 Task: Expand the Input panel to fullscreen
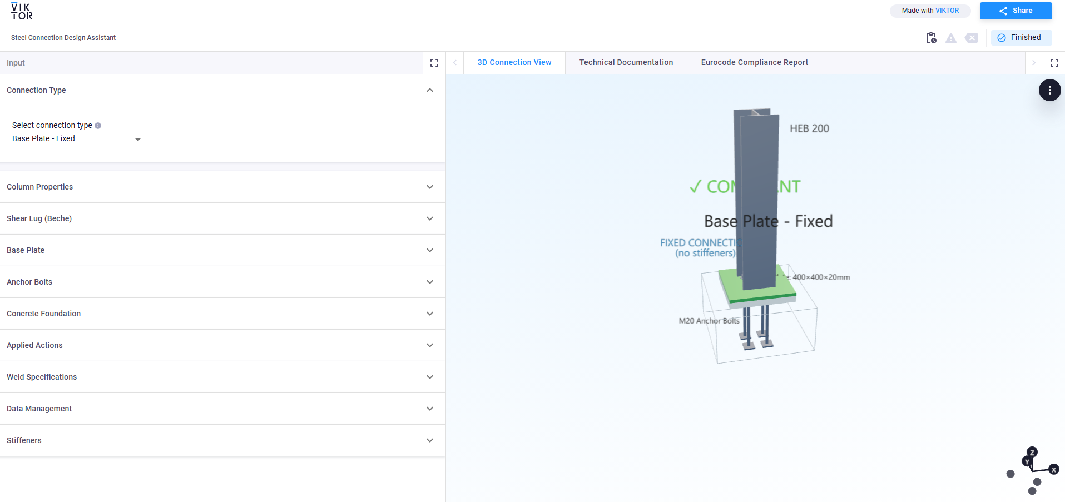tap(434, 62)
